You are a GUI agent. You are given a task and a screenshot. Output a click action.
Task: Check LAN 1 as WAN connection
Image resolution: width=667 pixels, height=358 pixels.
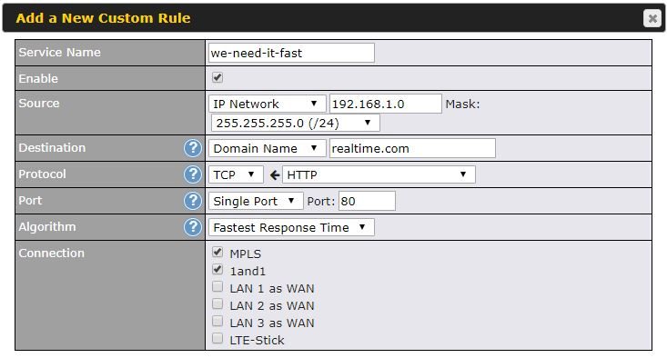pyautogui.click(x=217, y=286)
